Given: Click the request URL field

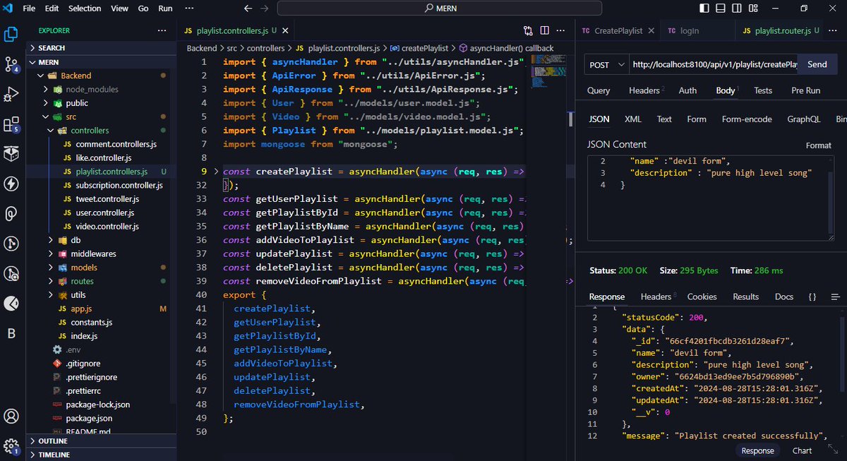Looking at the screenshot, I should [714, 64].
